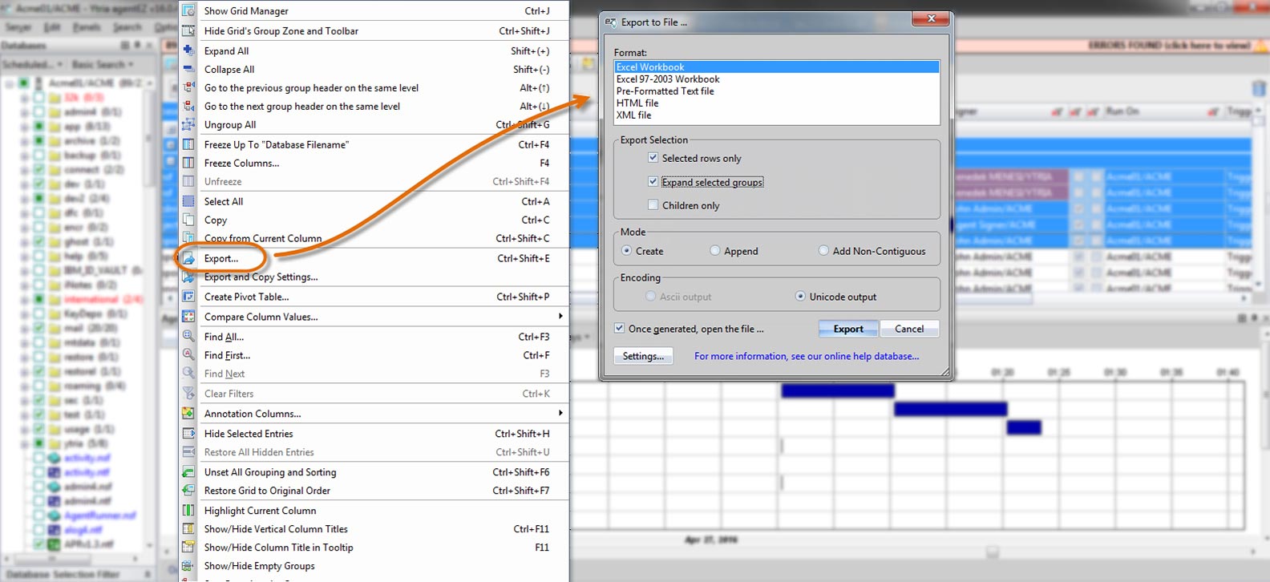
Task: Select the Create mode radio button
Action: coord(626,251)
